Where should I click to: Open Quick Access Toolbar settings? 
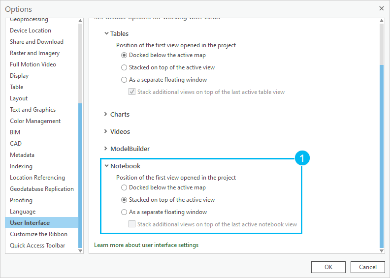[37, 246]
